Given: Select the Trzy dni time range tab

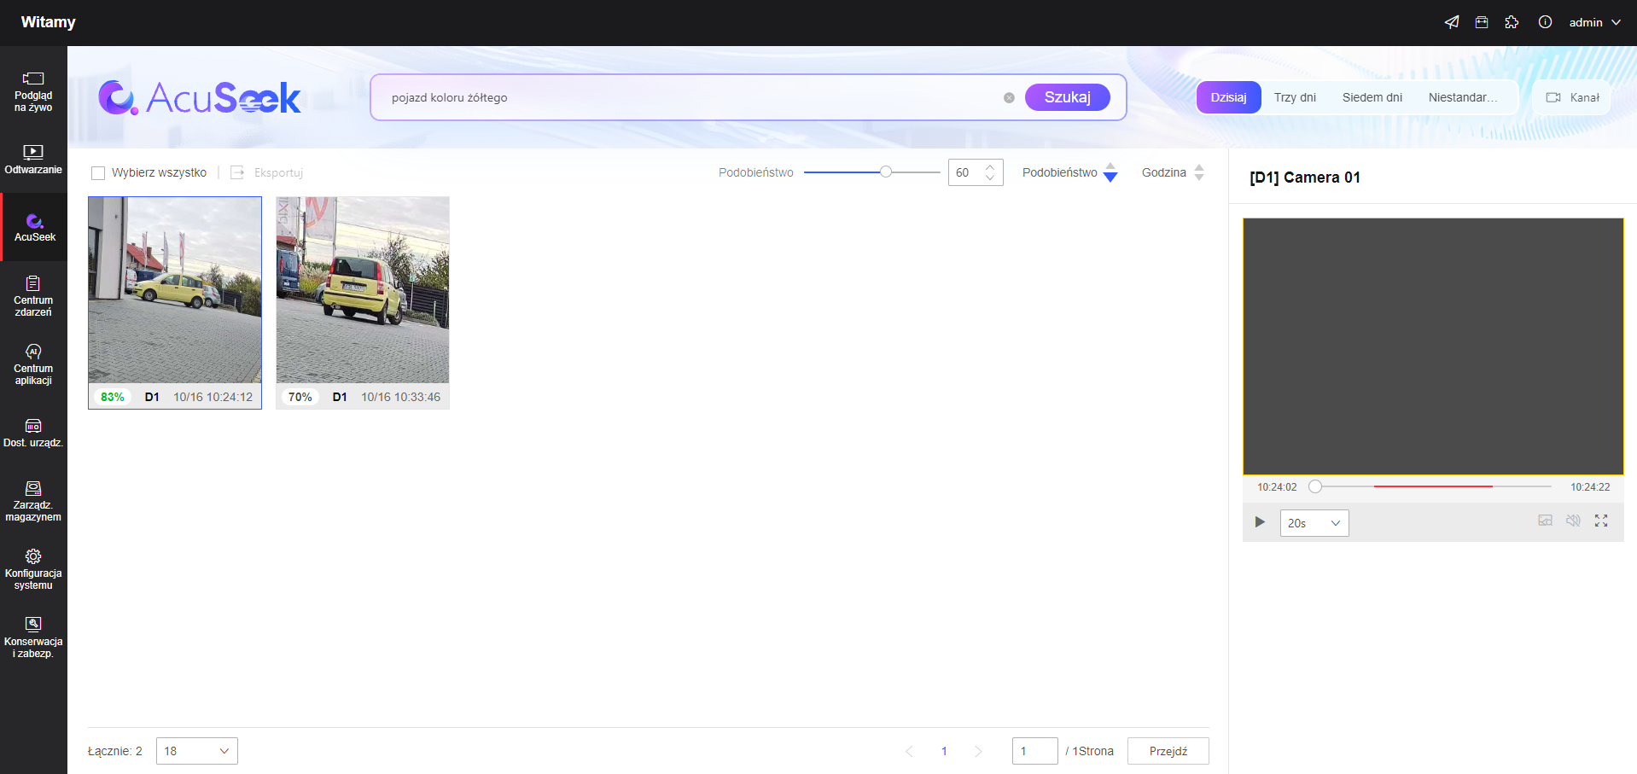Looking at the screenshot, I should (1294, 97).
